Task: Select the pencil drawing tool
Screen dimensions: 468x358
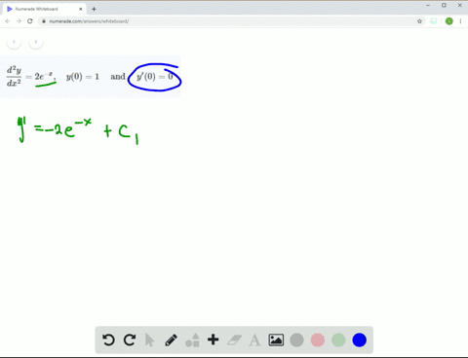Action: 171,340
